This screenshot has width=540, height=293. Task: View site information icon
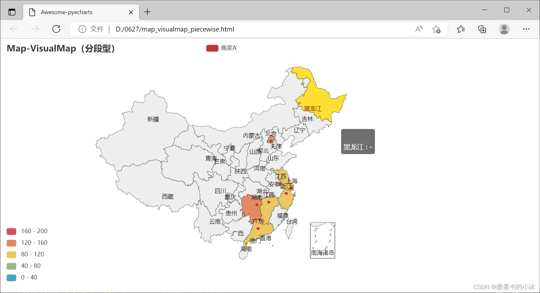(x=82, y=29)
